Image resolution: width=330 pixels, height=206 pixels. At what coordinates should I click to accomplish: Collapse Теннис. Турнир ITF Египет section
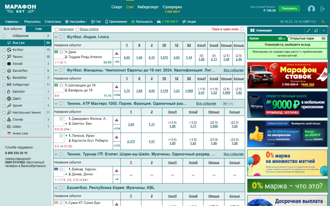56,154
